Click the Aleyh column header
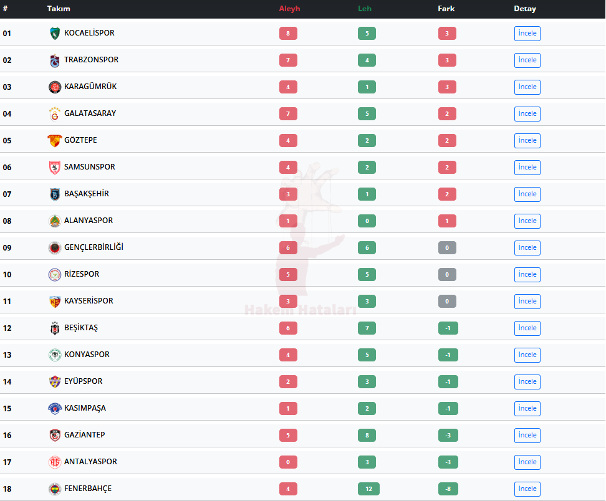Screen dimensions: 606x501 tap(289, 9)
